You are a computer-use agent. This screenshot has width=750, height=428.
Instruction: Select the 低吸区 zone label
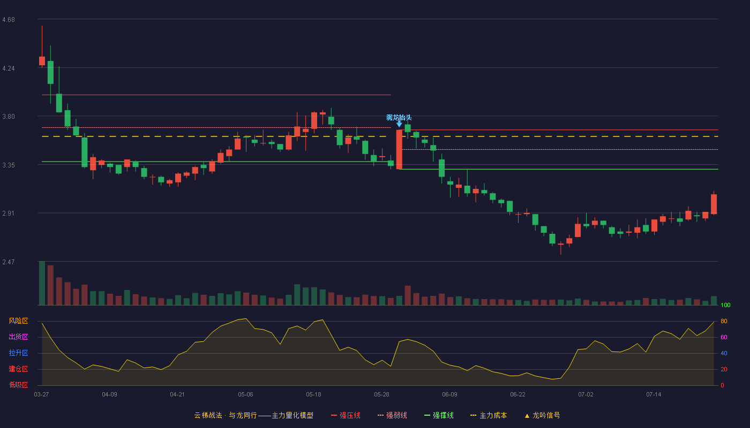(x=18, y=385)
